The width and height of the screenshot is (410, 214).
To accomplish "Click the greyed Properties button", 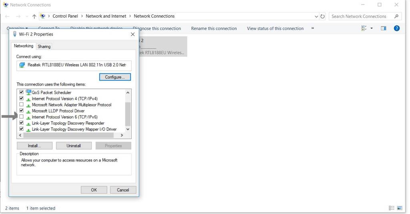I will tap(113, 146).
